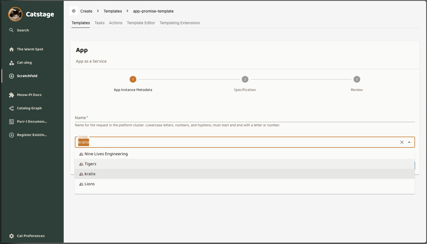Click the Name input field
The height and width of the screenshot is (244, 427).
click(245, 118)
